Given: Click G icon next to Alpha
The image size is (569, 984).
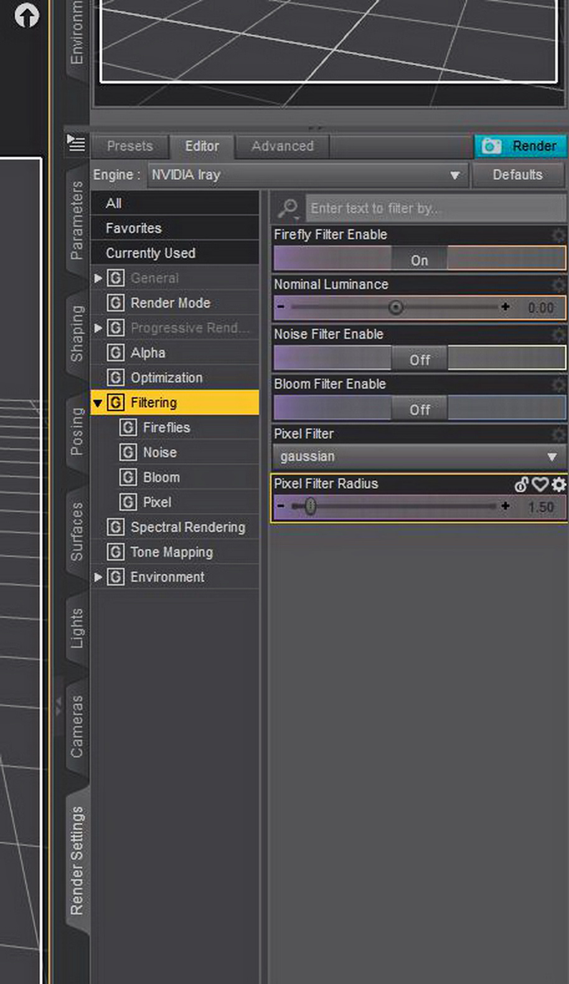Looking at the screenshot, I should (x=116, y=352).
